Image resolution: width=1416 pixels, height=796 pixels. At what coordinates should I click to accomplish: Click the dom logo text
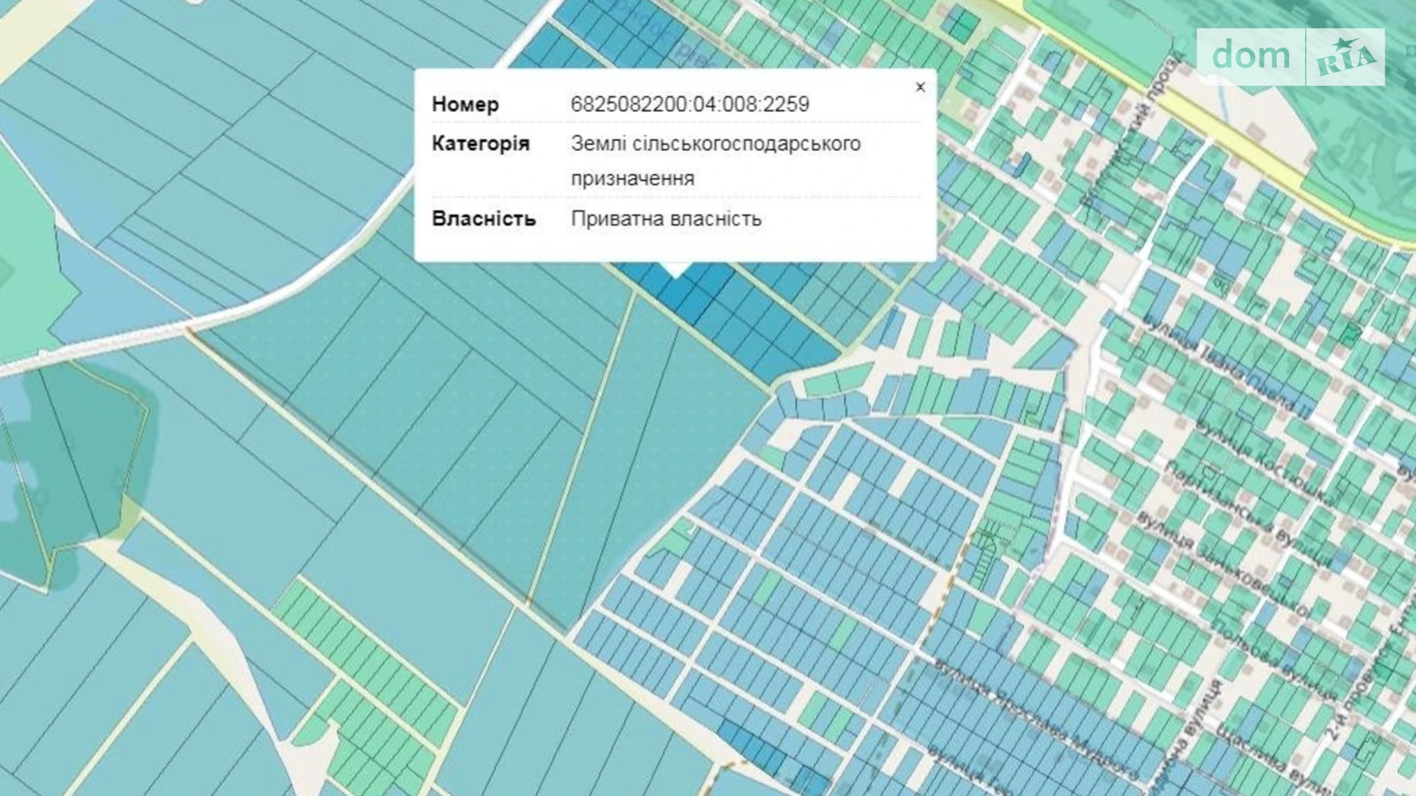pos(1251,56)
